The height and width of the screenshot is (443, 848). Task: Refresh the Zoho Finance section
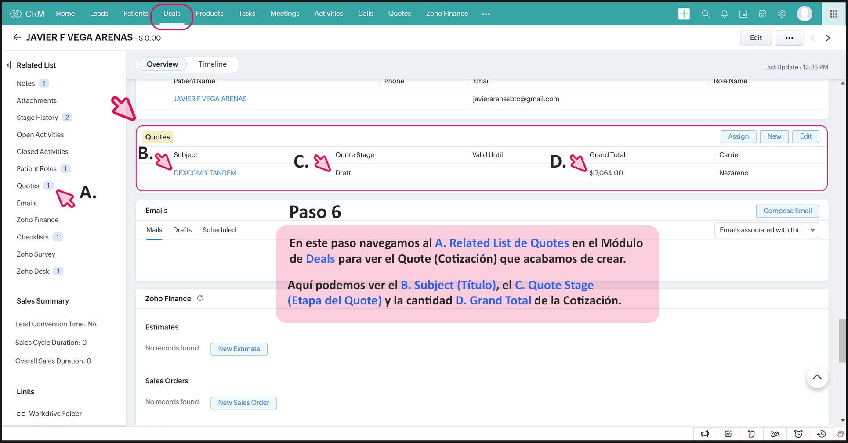click(x=200, y=298)
